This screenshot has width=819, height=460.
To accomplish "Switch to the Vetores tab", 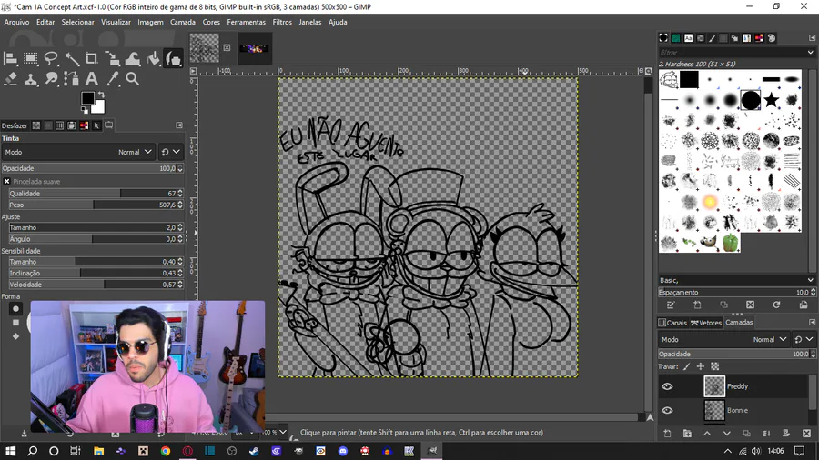I will pyautogui.click(x=706, y=323).
